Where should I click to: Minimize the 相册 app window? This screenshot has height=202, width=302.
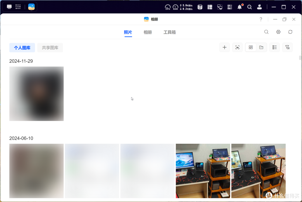pyautogui.click(x=275, y=19)
